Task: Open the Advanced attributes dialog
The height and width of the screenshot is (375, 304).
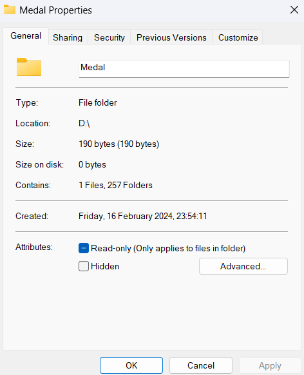Action: coord(243,266)
